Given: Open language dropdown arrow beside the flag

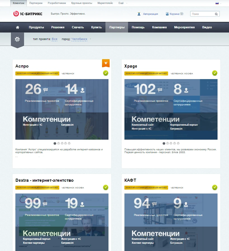Looking at the screenshot, I should tap(221, 3).
